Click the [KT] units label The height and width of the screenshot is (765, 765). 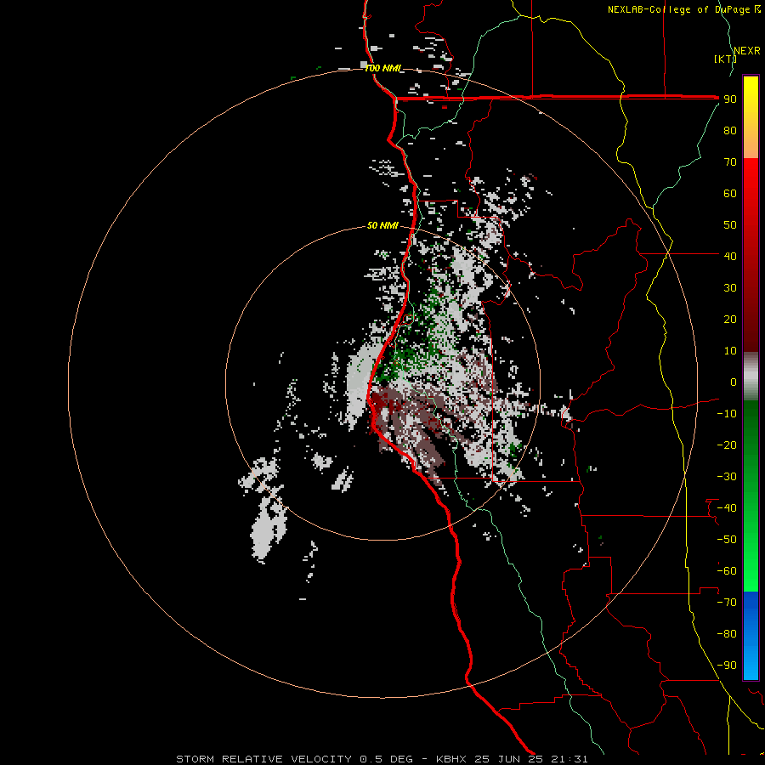pos(725,59)
